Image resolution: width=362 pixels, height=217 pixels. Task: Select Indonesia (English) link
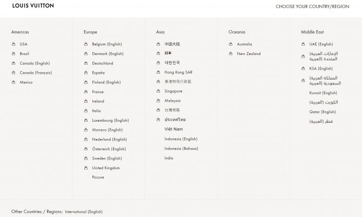(x=181, y=139)
